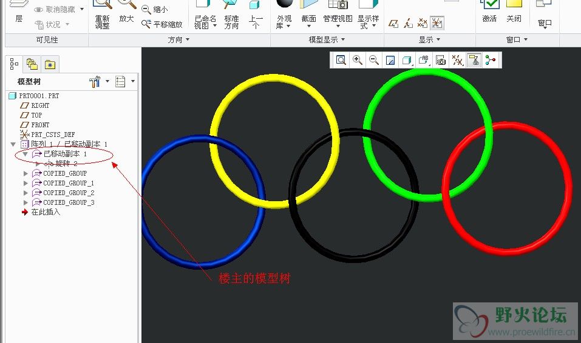The height and width of the screenshot is (343, 581).
Task: Switch to Favorites tab
Action: pyautogui.click(x=50, y=65)
